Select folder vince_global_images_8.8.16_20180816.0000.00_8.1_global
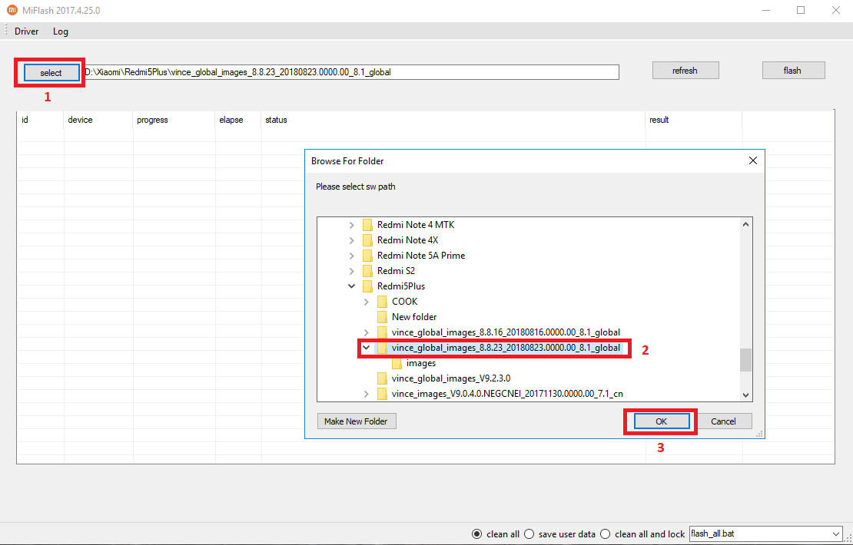This screenshot has width=853, height=545. click(x=506, y=332)
